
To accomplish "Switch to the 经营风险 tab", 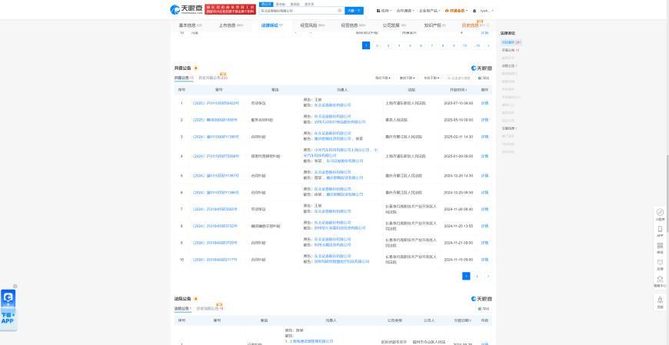I will coord(312,25).
